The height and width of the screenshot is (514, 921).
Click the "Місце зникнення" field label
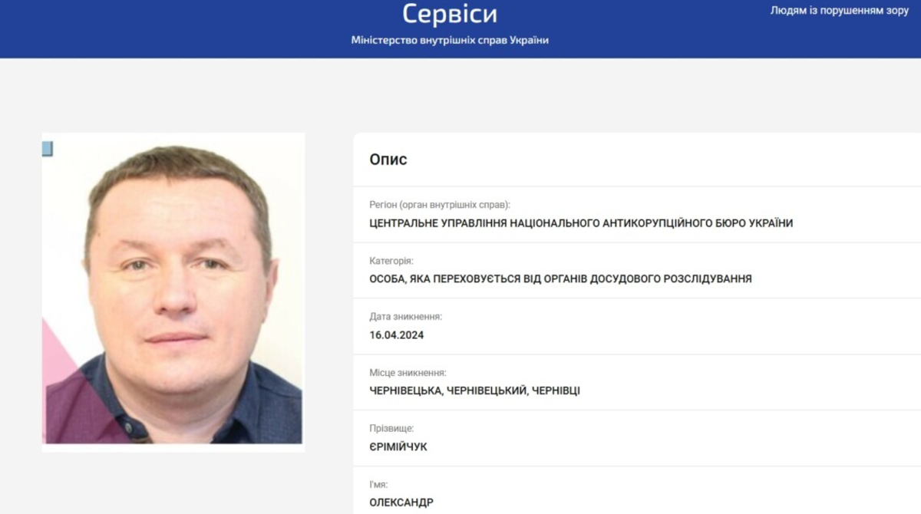[x=408, y=373]
